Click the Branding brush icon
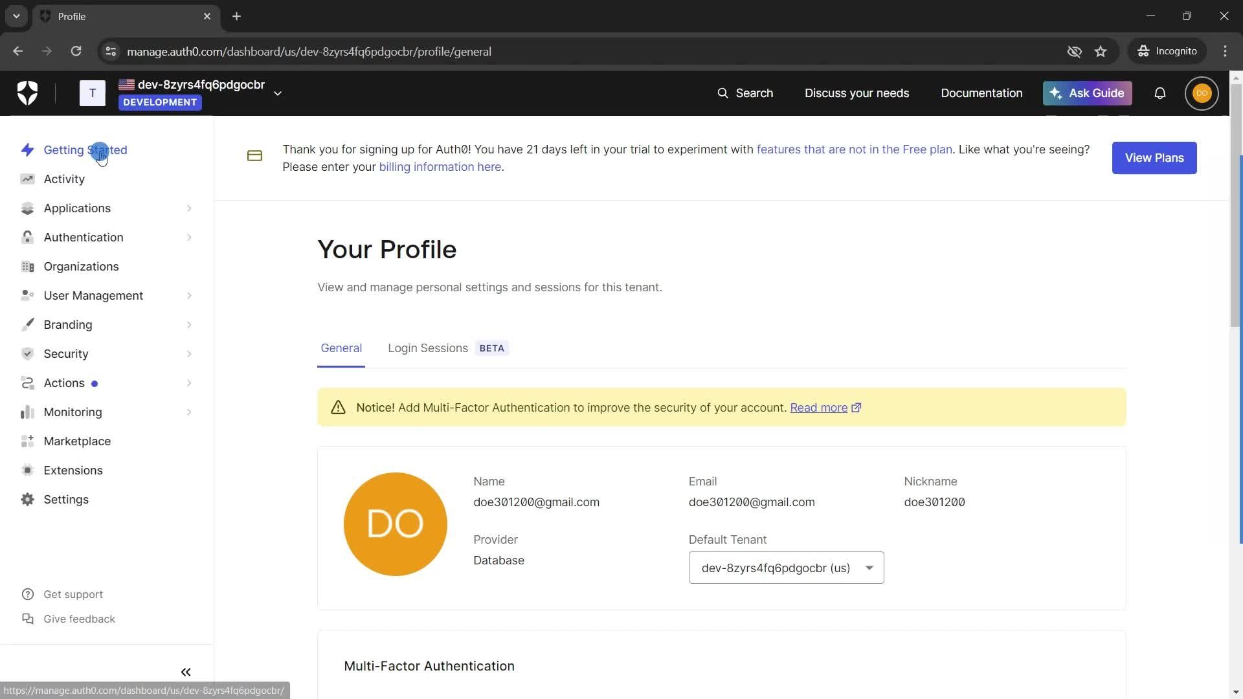This screenshot has height=699, width=1243. tap(27, 325)
